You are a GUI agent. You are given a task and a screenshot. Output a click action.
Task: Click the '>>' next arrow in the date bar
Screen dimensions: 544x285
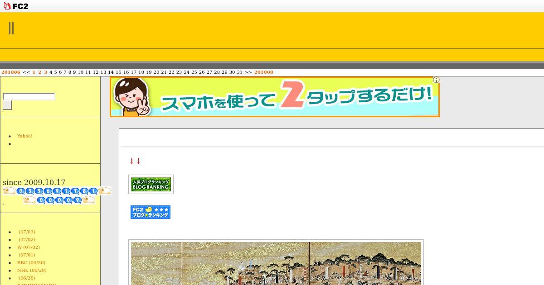click(248, 72)
